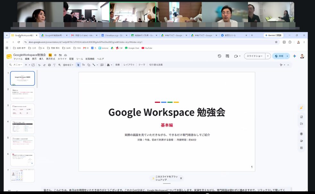Screen dimensions: 315x194
Task: Open the 編集 menu
Action: pos(27,59)
